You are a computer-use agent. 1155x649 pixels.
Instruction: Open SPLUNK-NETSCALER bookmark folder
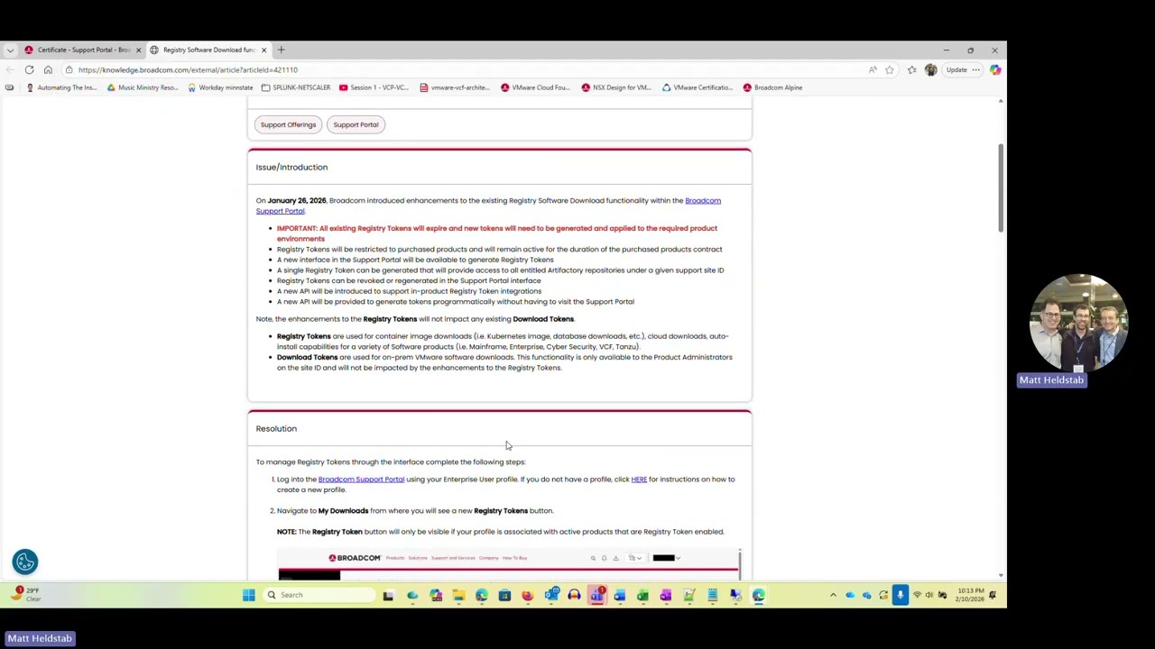296,87
